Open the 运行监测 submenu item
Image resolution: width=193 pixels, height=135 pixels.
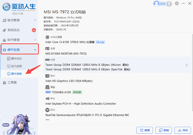pos(16,66)
